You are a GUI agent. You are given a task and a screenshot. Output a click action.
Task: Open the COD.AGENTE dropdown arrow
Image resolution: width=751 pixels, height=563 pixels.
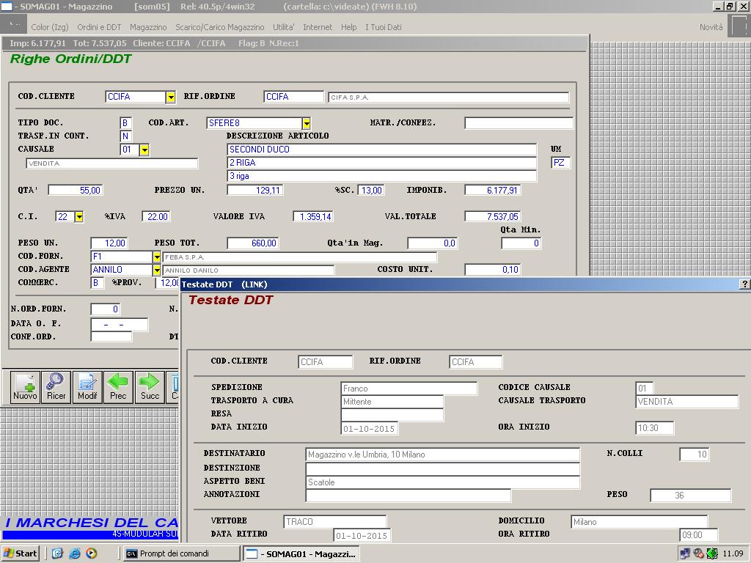[157, 271]
